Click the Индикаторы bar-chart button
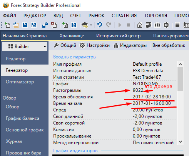The image size is (189, 156). click(x=130, y=45)
